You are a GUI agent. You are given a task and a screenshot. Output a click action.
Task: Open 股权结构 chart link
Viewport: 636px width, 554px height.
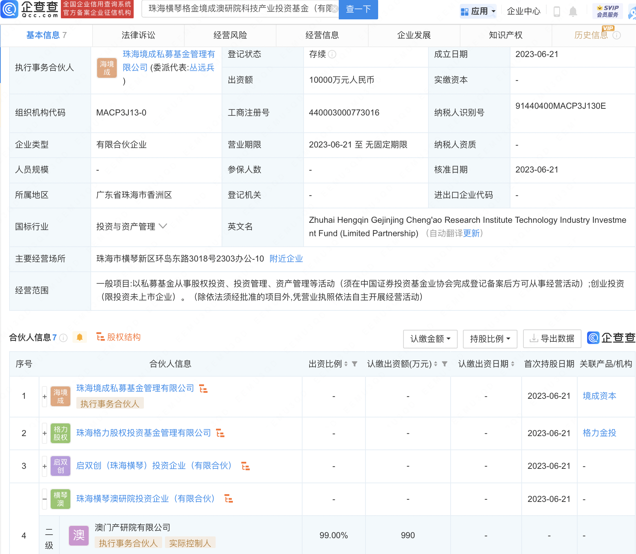pyautogui.click(x=118, y=337)
